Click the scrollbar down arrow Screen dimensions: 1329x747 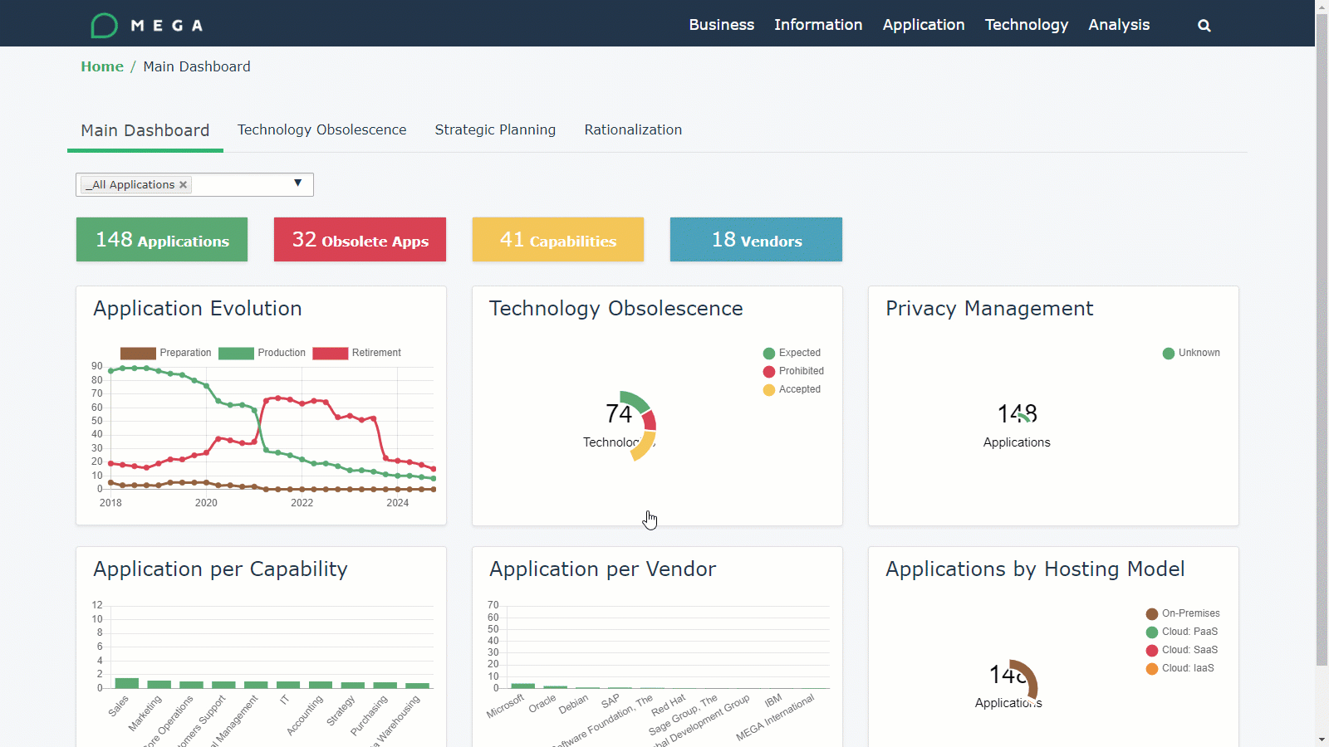1322,740
